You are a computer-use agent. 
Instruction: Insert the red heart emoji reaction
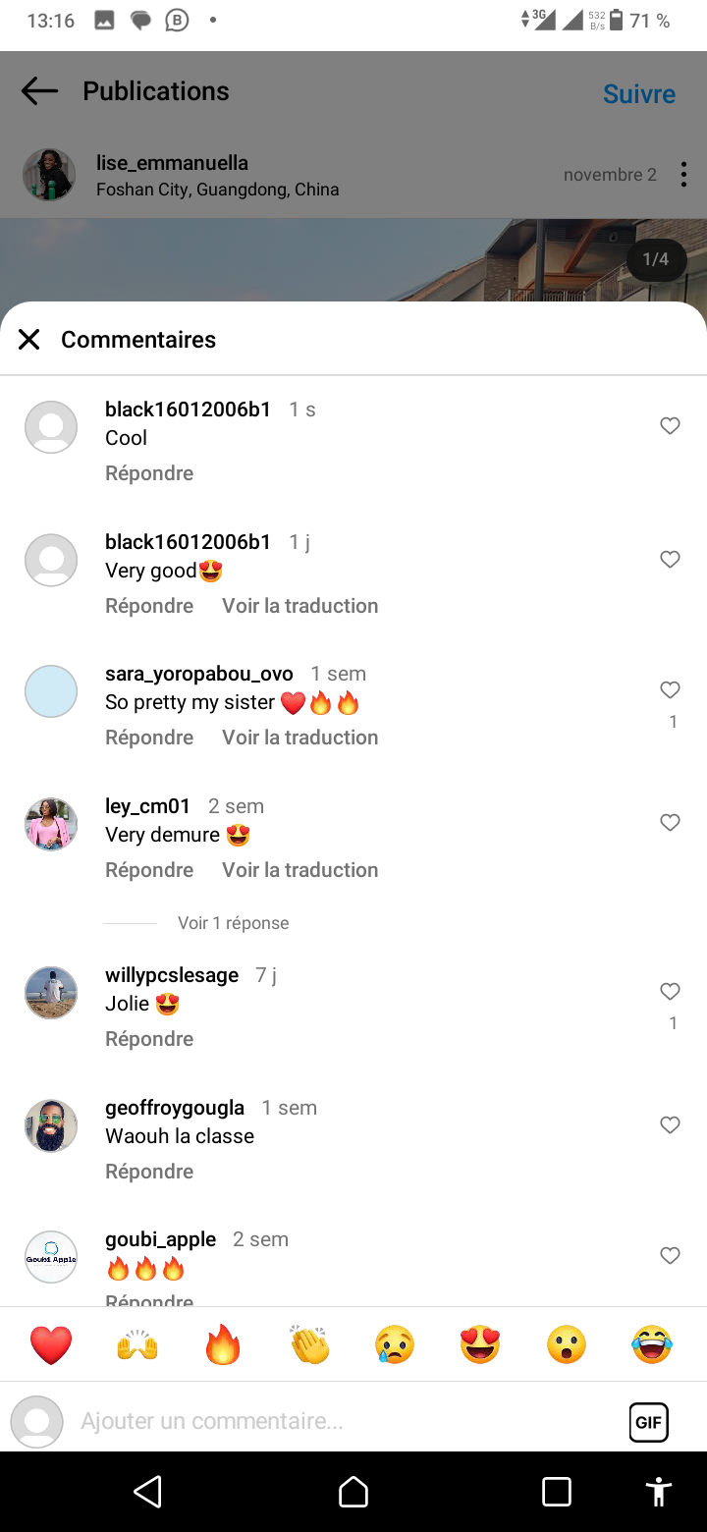pos(51,1344)
